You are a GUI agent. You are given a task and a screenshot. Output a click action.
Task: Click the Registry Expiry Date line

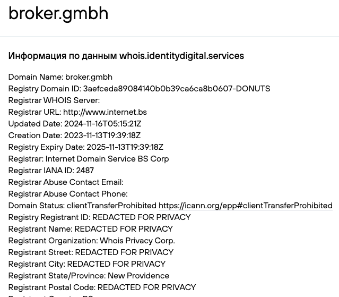85,147
